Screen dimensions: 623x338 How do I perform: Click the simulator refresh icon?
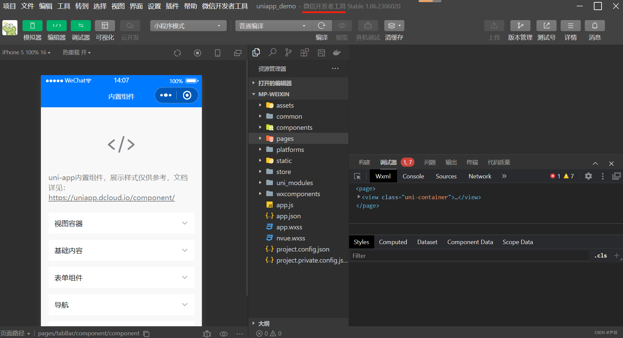coord(177,53)
